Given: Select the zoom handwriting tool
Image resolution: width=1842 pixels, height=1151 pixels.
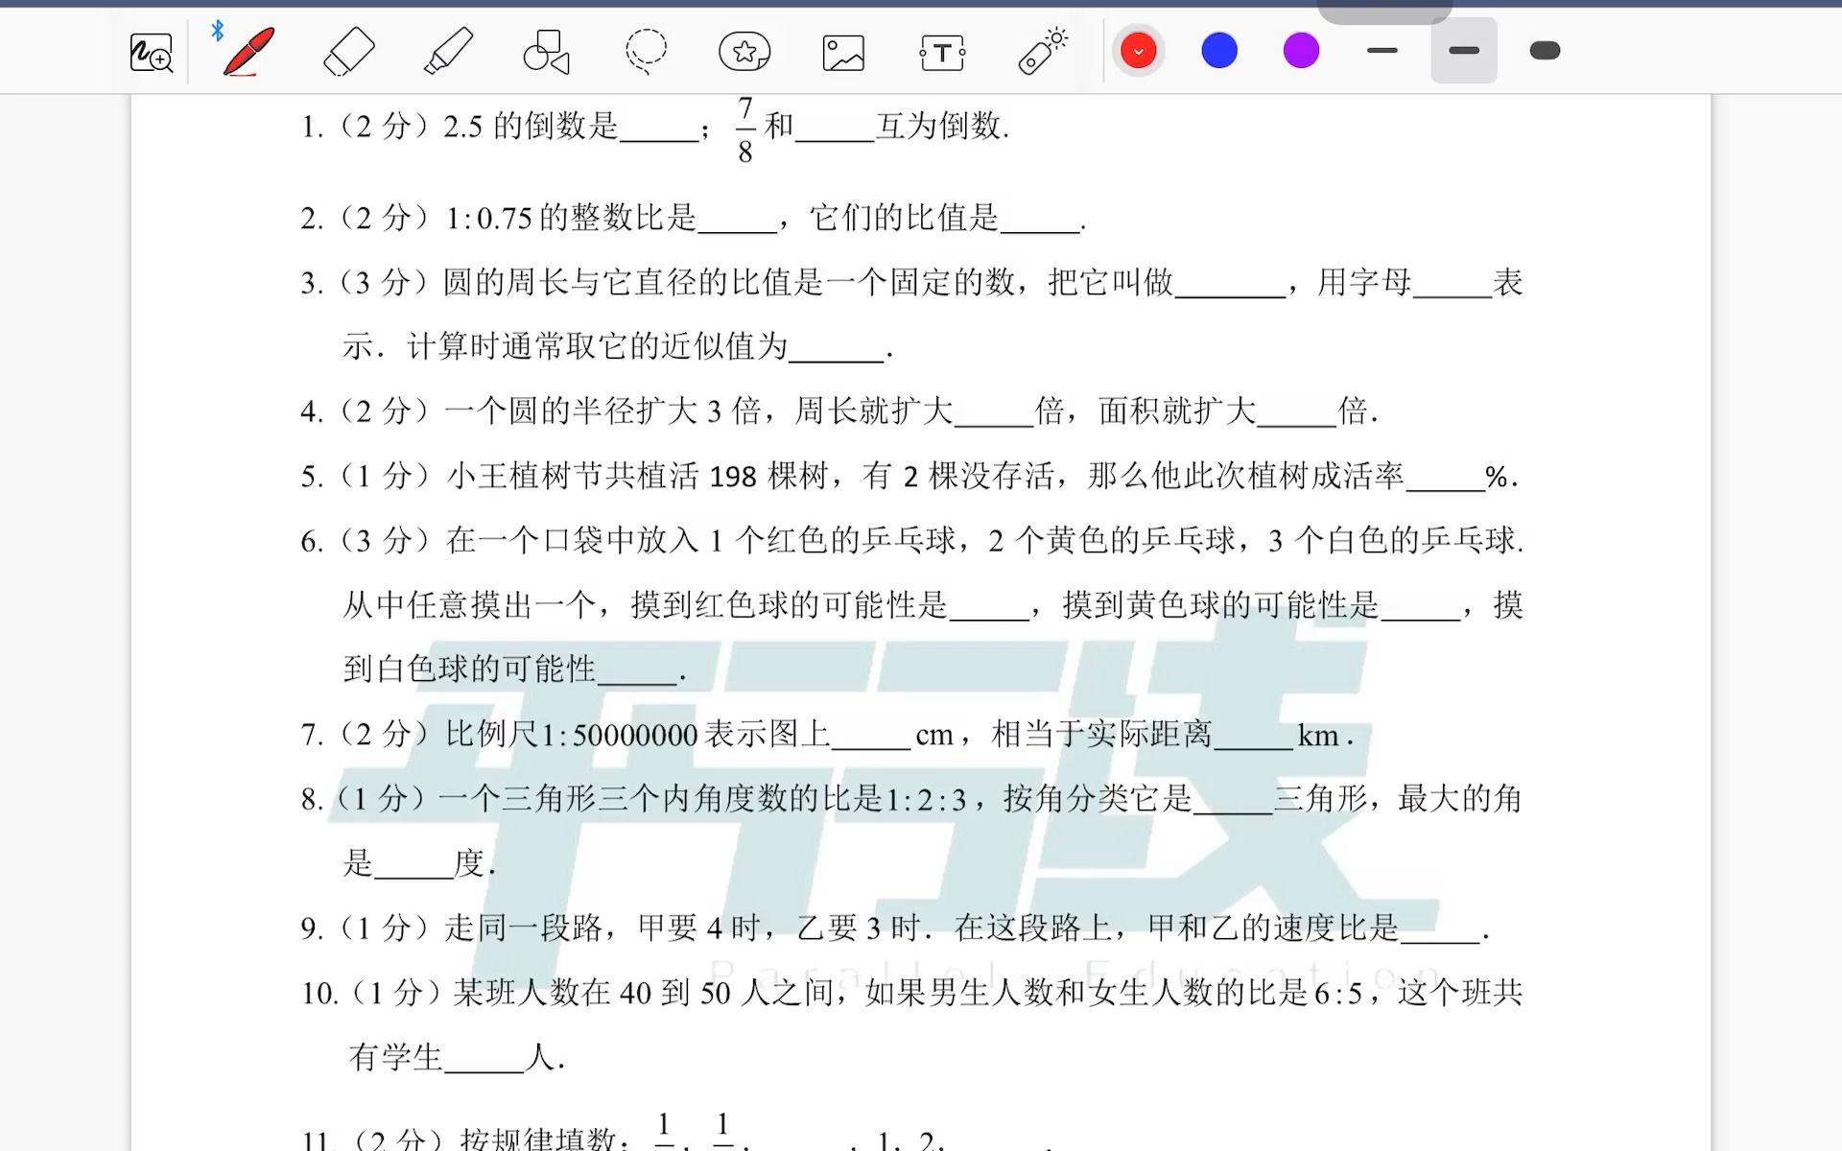Looking at the screenshot, I should 151,52.
